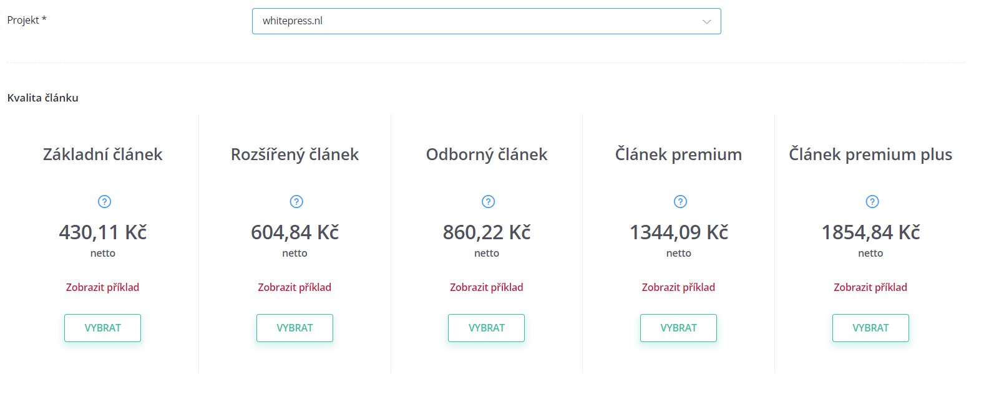Screen dimensions: 984x395
Task: Choose VYBRAT for Článek premium plus
Action: pos(870,328)
